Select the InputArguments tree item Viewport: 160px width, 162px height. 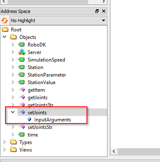52,120
